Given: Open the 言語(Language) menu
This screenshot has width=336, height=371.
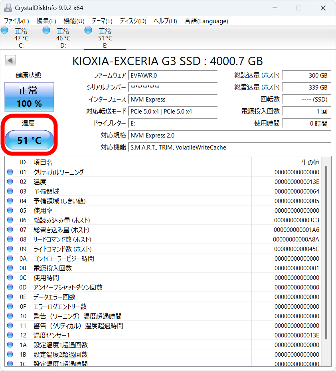Looking at the screenshot, I should [206, 21].
